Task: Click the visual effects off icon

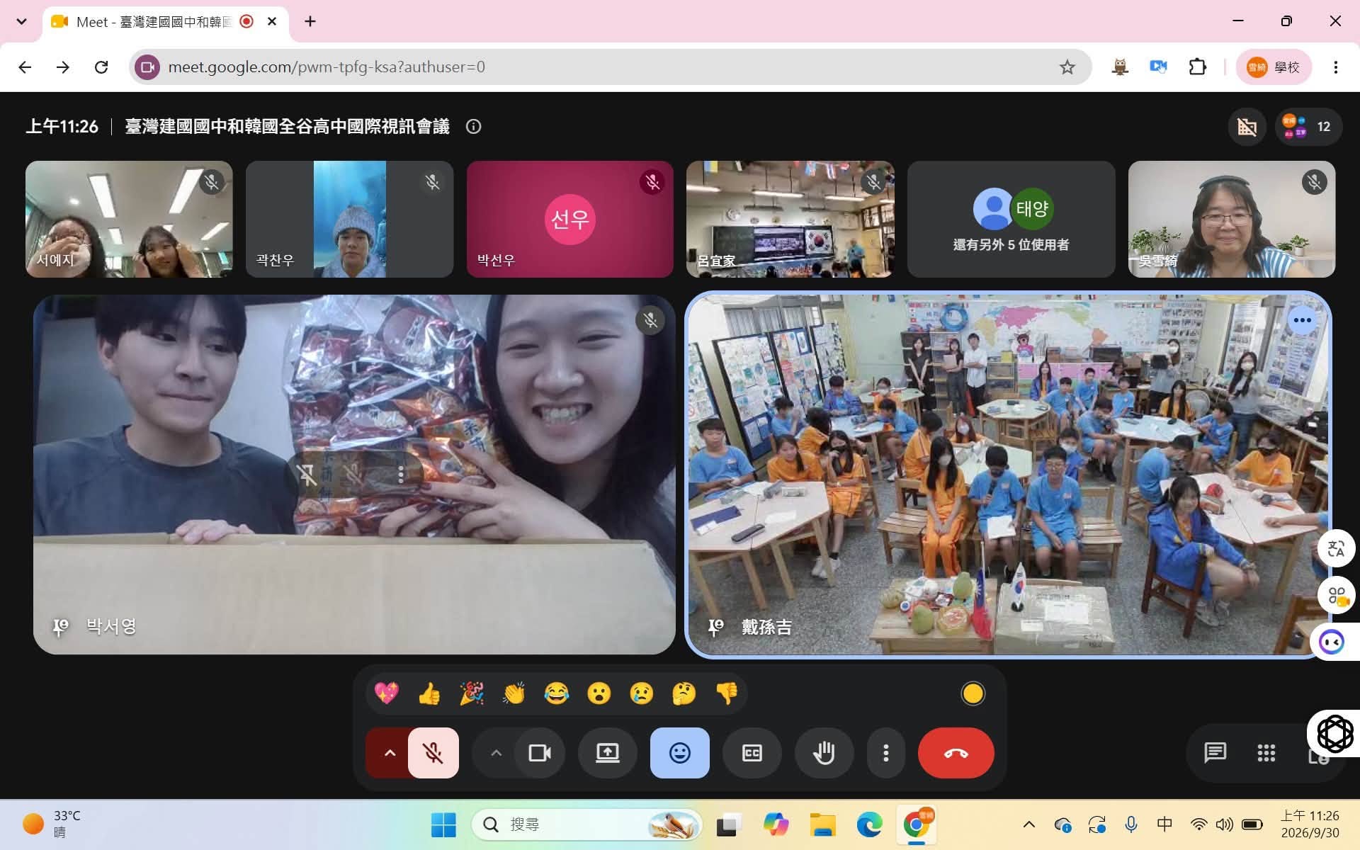Action: (x=1247, y=127)
